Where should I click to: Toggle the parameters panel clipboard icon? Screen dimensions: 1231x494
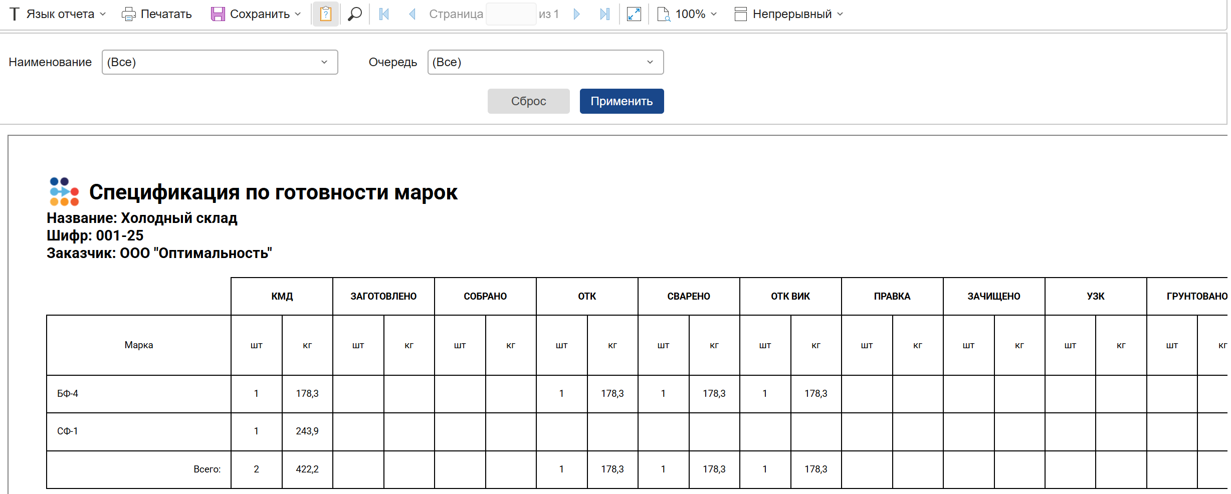coord(326,14)
